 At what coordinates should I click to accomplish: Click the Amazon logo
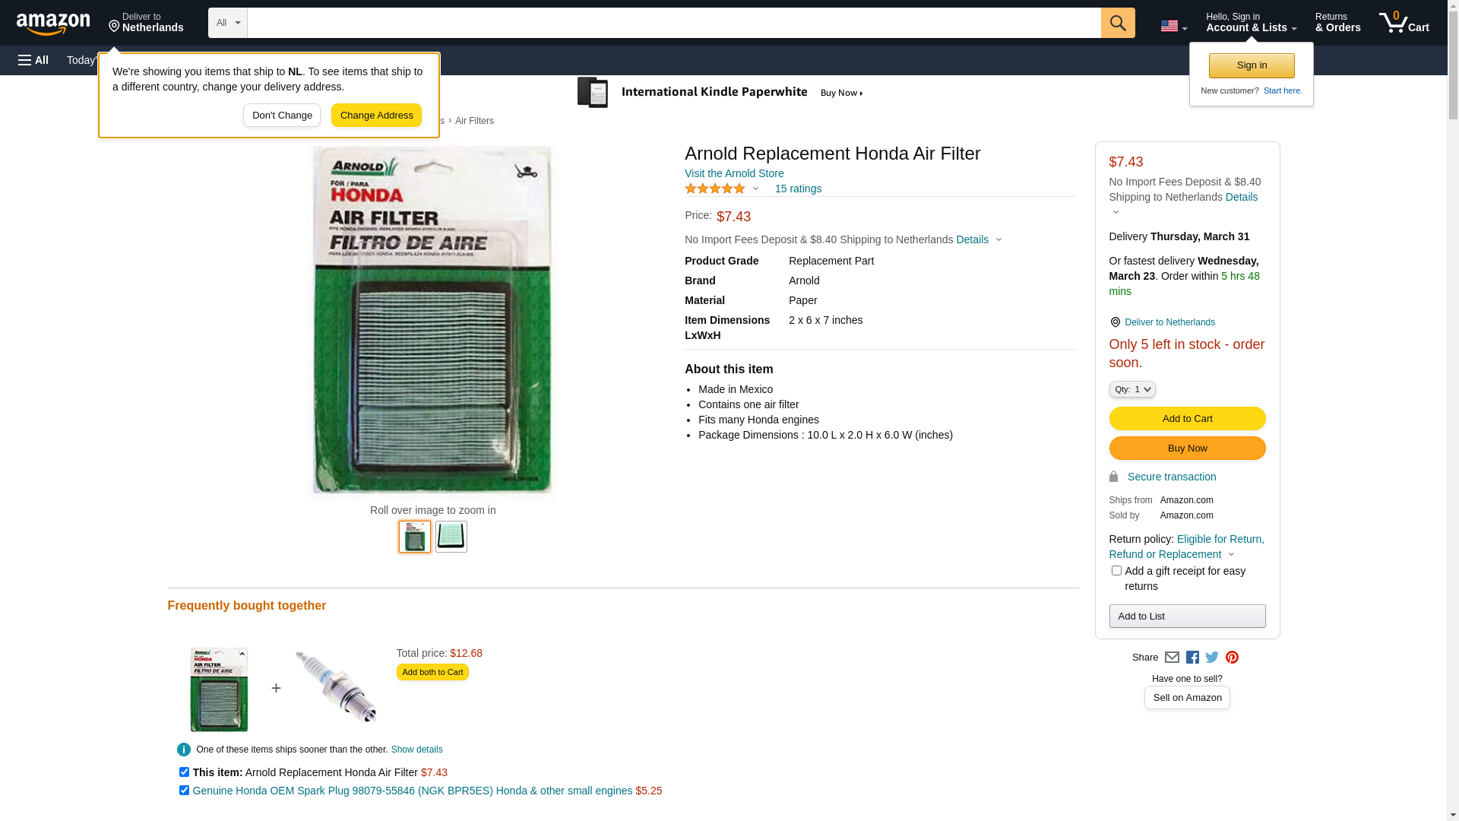pyautogui.click(x=53, y=24)
